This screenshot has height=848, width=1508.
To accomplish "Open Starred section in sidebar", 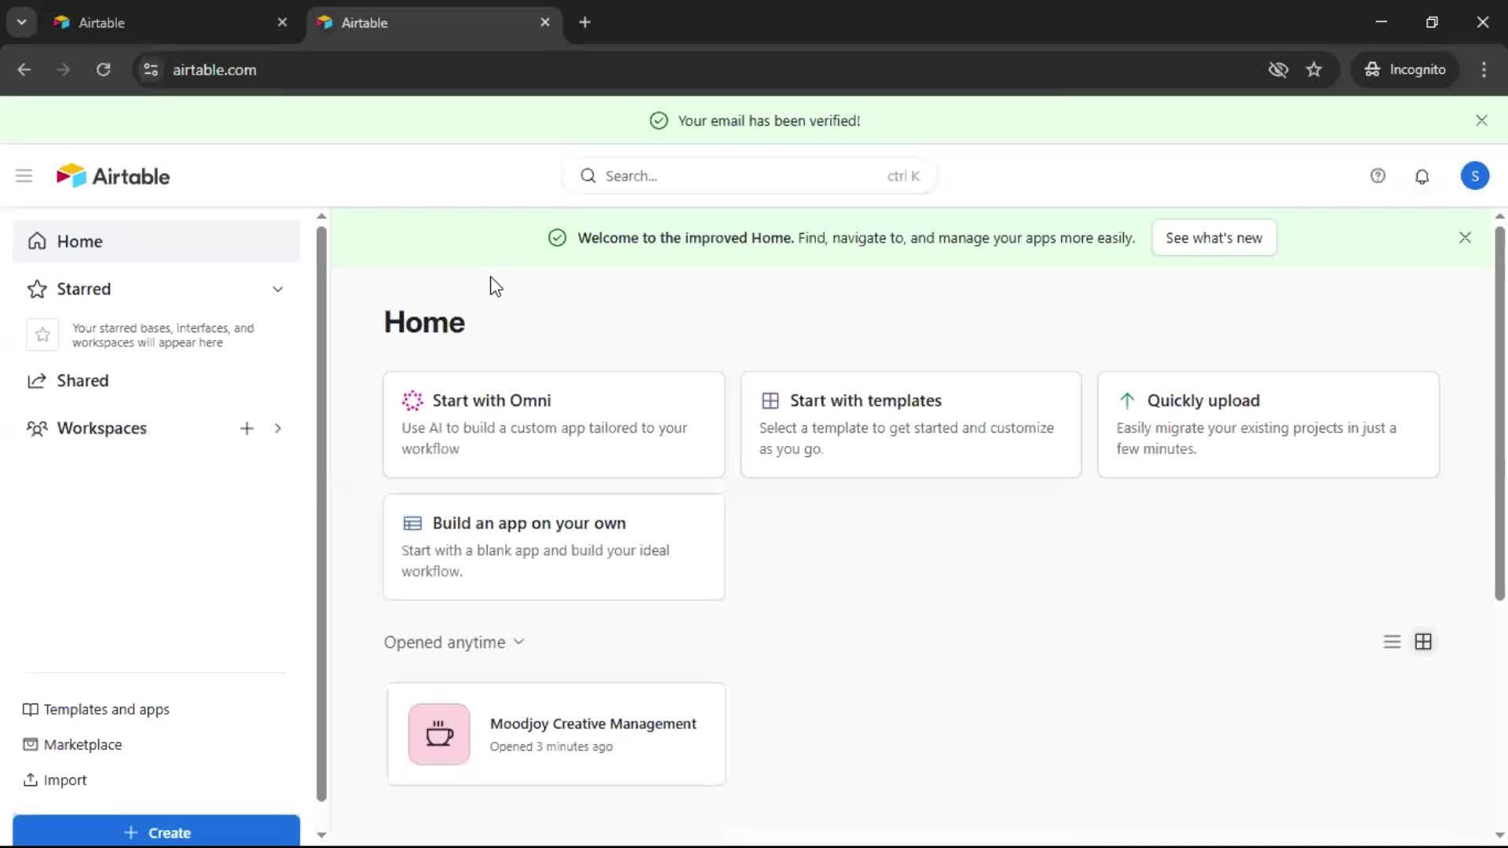I will (x=84, y=289).
